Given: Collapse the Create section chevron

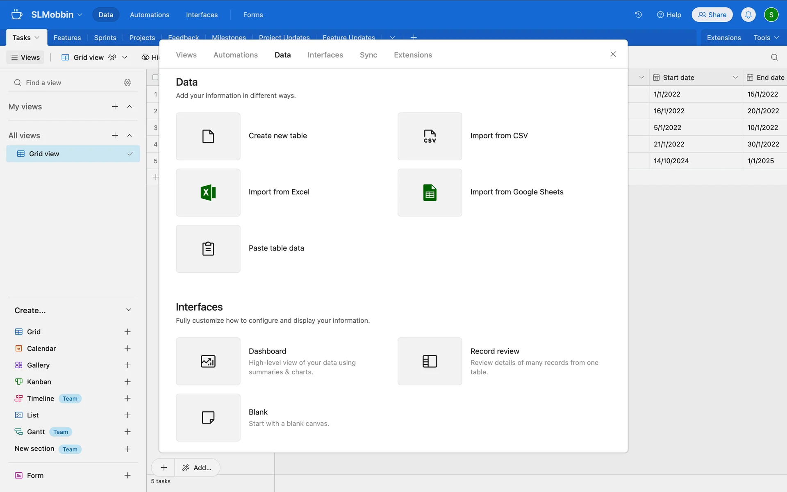Looking at the screenshot, I should (x=128, y=310).
